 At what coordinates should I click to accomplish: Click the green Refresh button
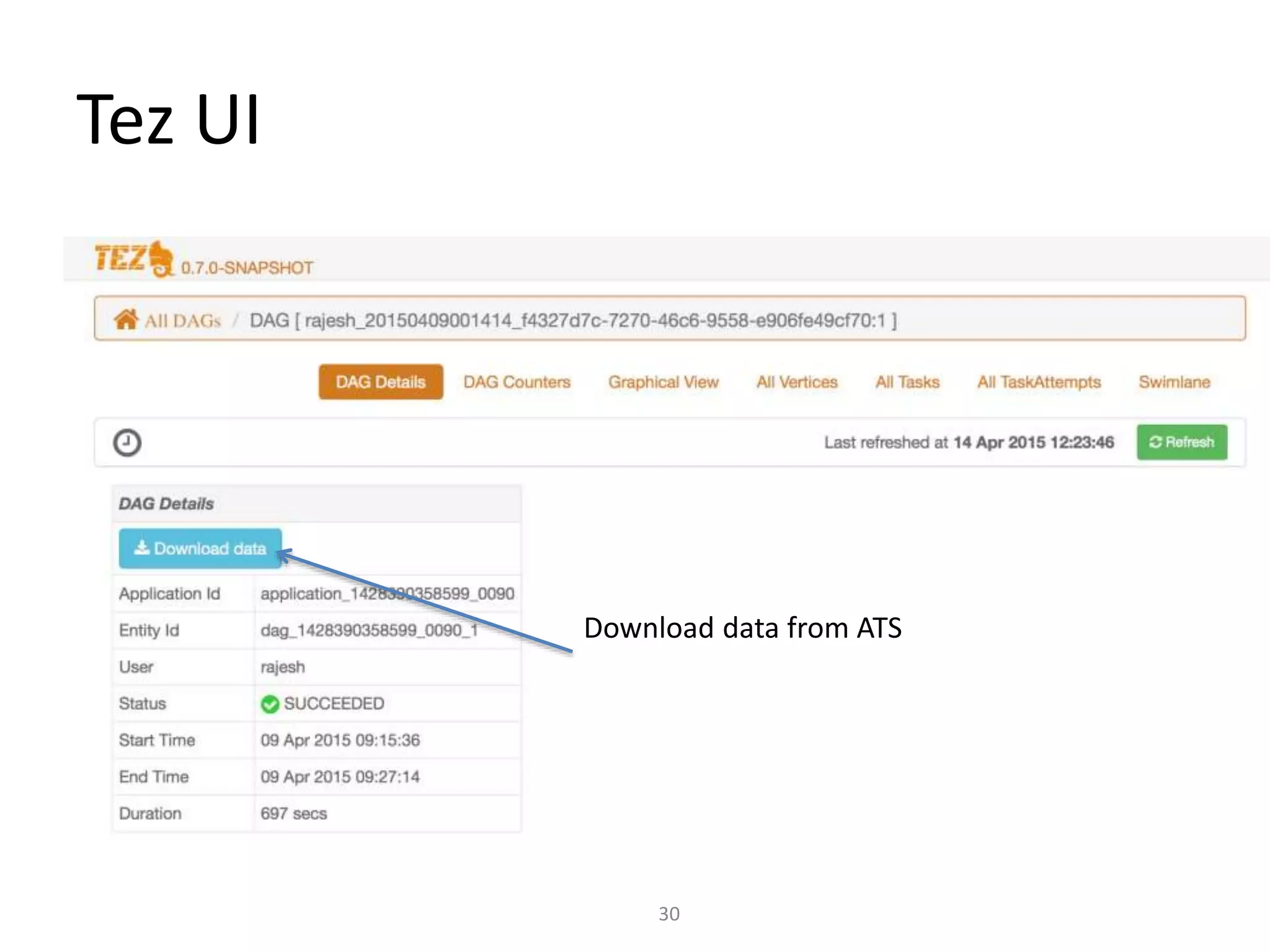1182,442
